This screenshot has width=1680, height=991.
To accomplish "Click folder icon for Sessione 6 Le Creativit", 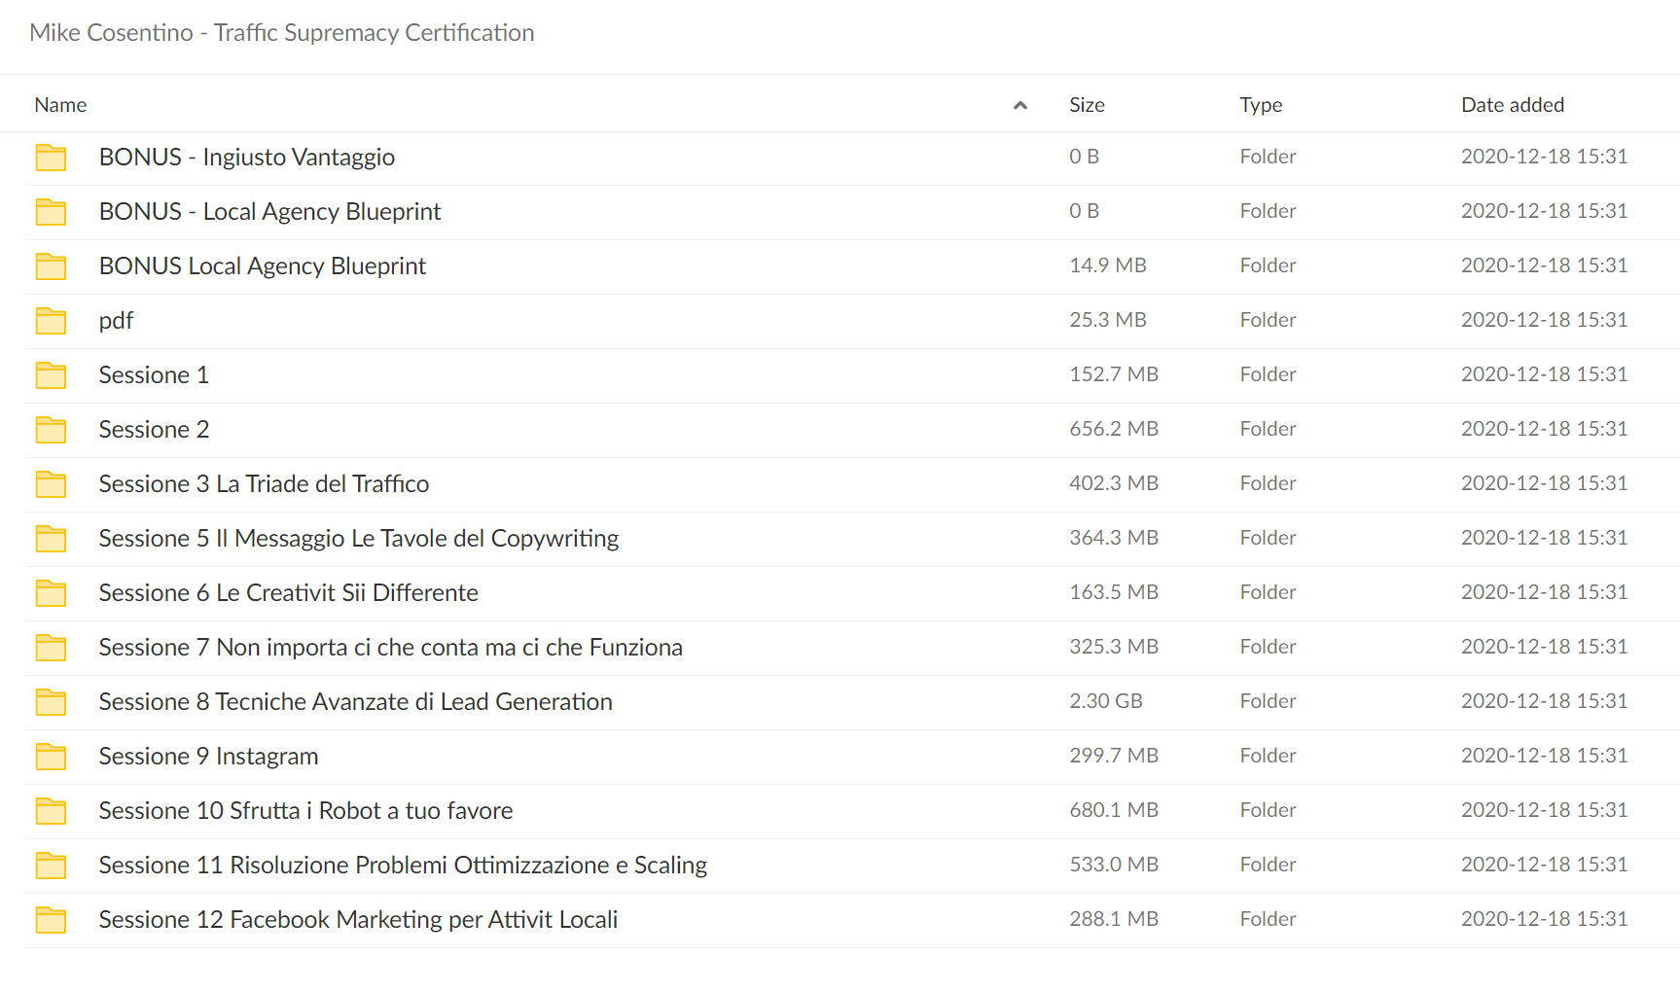I will coord(51,593).
